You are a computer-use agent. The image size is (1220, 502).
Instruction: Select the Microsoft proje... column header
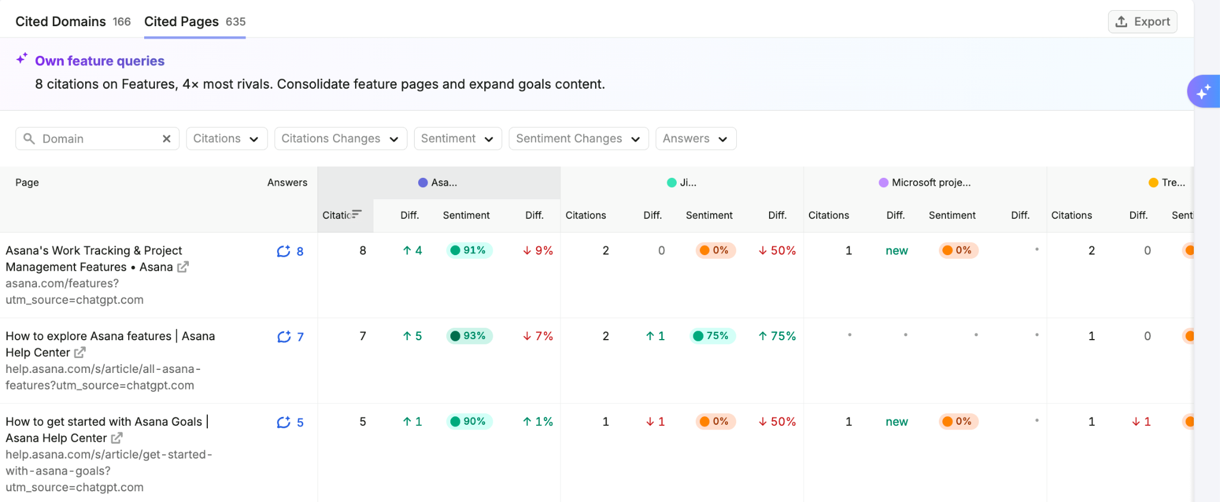pos(925,183)
